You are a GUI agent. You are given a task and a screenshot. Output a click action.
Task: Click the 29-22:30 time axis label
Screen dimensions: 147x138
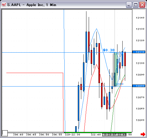[73, 135]
